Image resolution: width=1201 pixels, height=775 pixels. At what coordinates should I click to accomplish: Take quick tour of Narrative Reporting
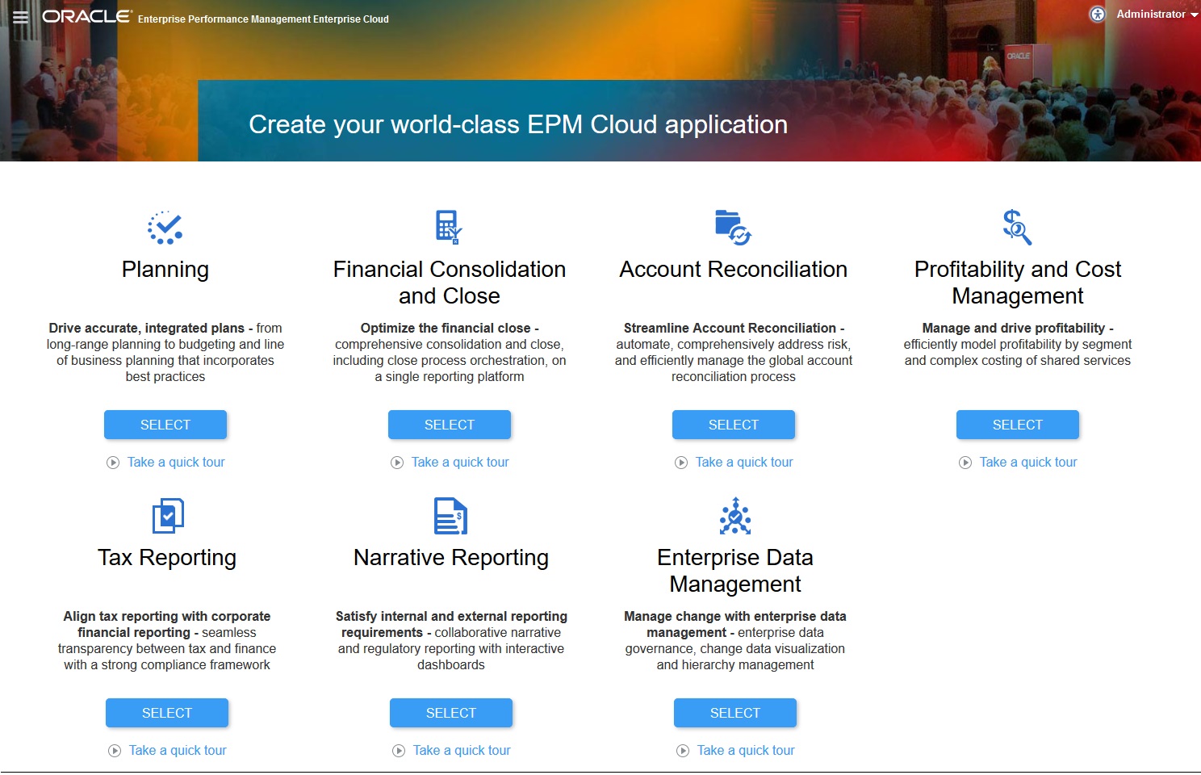(462, 750)
